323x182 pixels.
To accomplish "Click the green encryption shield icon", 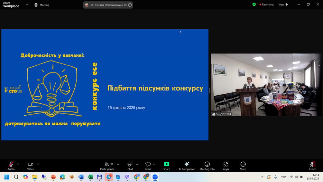I will point(254,5).
